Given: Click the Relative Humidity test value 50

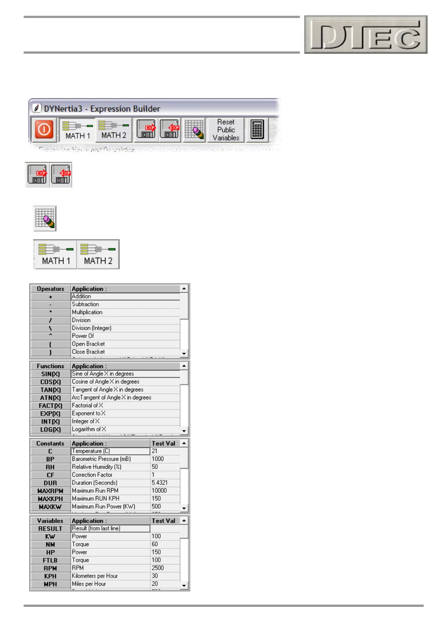Looking at the screenshot, I should click(165, 467).
